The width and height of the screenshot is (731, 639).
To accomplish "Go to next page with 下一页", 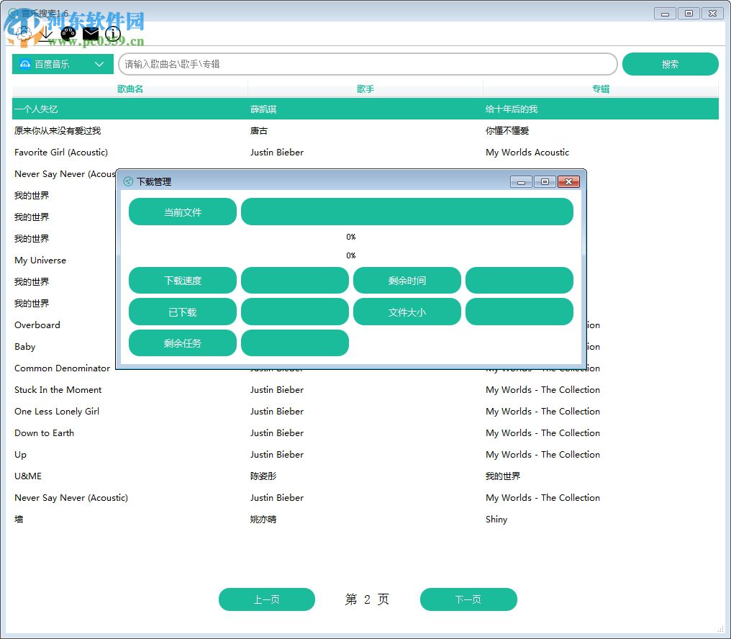I will pos(468,599).
